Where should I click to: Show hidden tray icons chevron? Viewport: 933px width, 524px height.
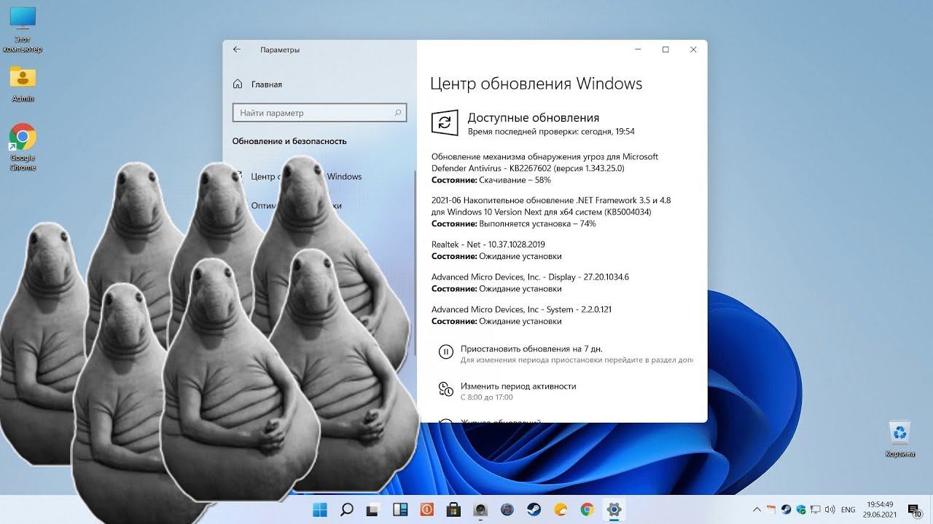coord(757,509)
